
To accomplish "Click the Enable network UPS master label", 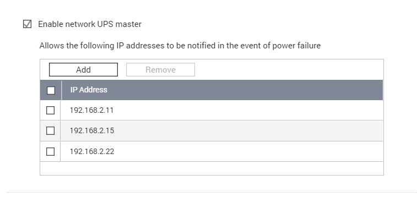I will click(90, 24).
